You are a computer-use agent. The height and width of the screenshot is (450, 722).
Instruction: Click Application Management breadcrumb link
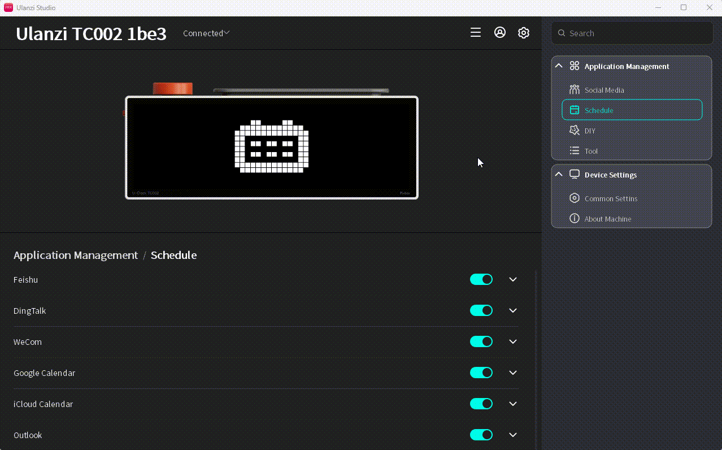point(76,255)
